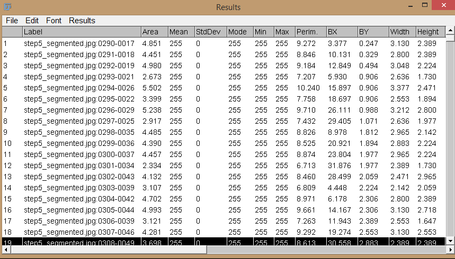Select row 1 labeled 0290-0017

coord(79,43)
